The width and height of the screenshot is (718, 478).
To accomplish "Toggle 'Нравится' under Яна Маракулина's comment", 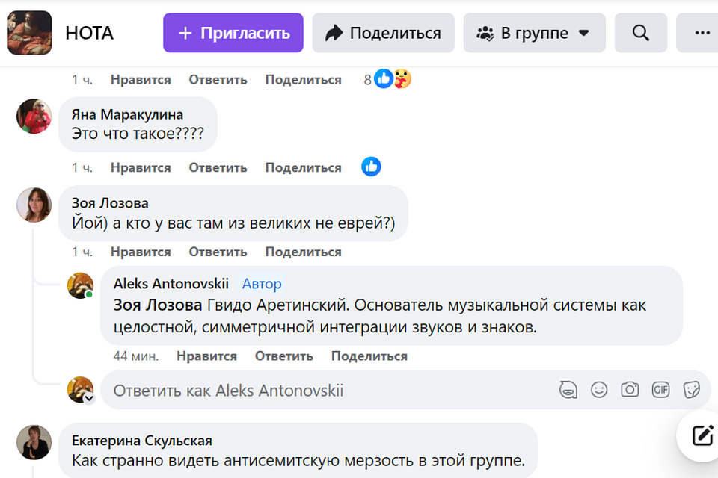I will 141,167.
